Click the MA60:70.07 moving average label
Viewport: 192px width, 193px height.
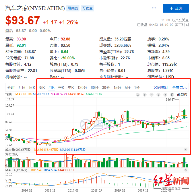[x=94, y=94]
